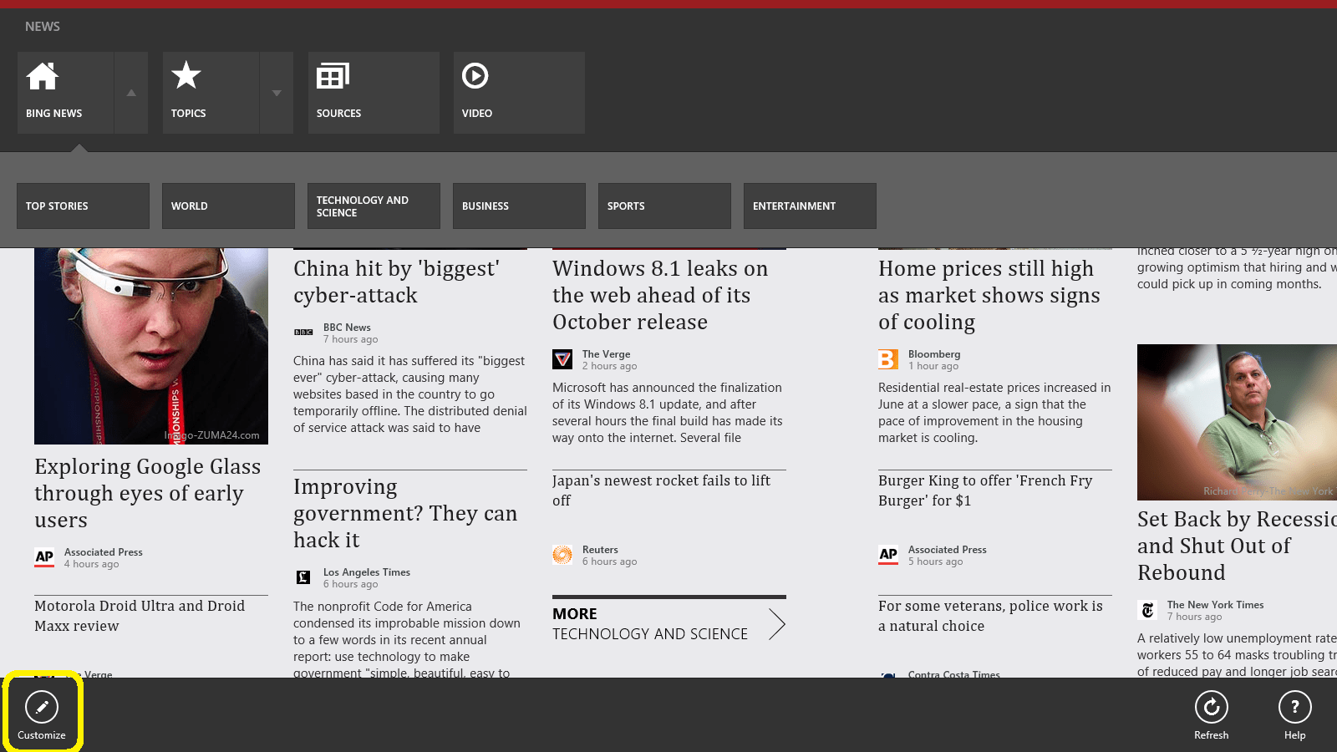The image size is (1337, 752).
Task: Open 'Burger King to offer French Fry Burger'
Action: pyautogui.click(x=985, y=490)
